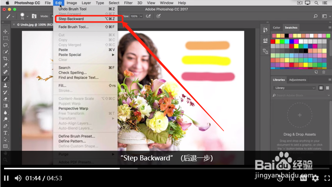The height and width of the screenshot is (187, 332).
Task: Select the Move tool
Action: (x=5, y=31)
